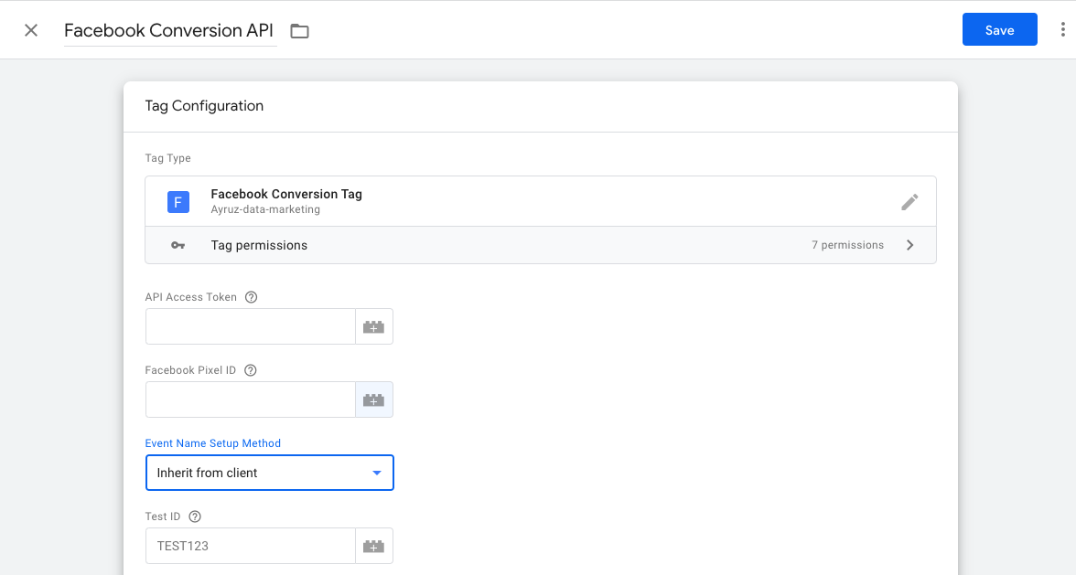
Task: Open the three-dot more options menu
Action: 1062,29
